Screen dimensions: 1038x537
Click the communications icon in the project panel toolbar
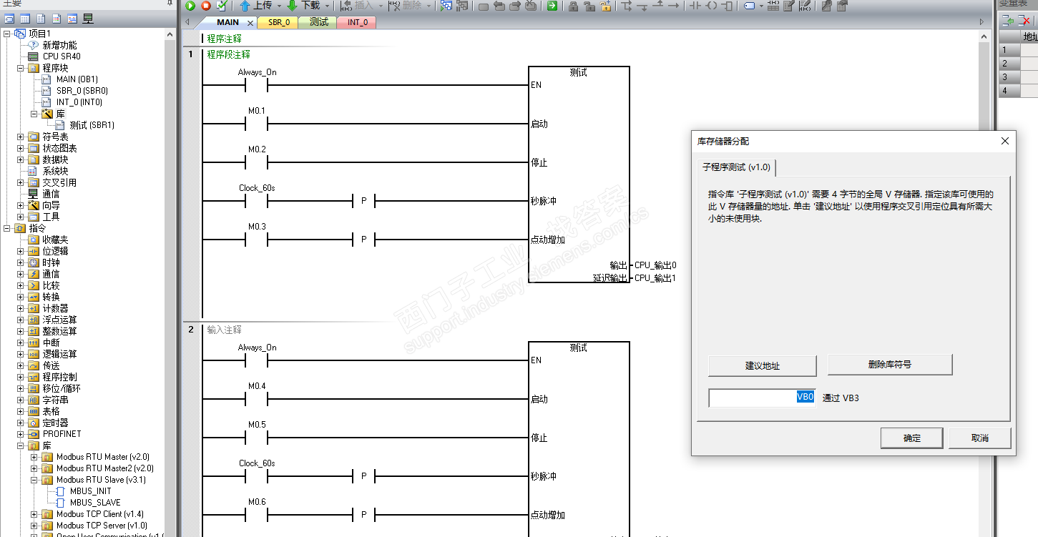click(x=88, y=19)
